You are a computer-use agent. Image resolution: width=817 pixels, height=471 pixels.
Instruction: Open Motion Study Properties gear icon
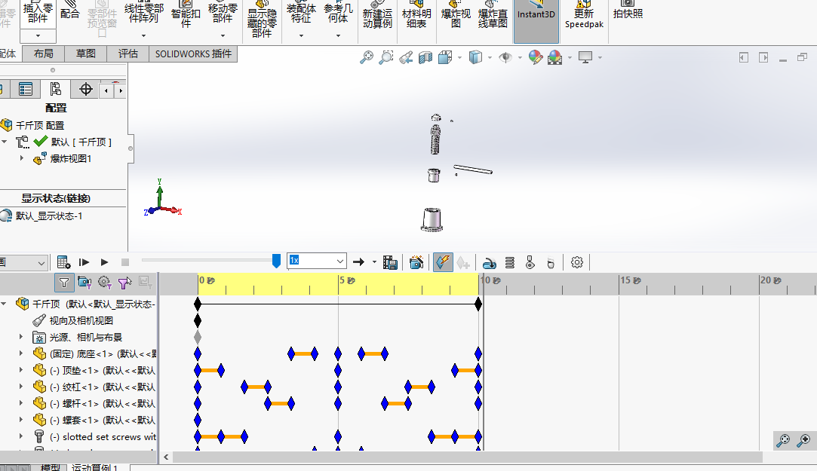point(577,262)
